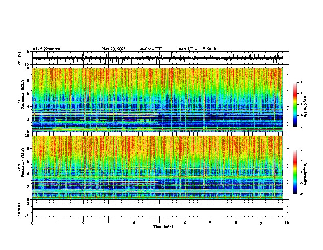The height and width of the screenshot is (250, 323).
Task: Click the "2" kHz tick on ch.1 spectrogram
Action: (x=28, y=119)
